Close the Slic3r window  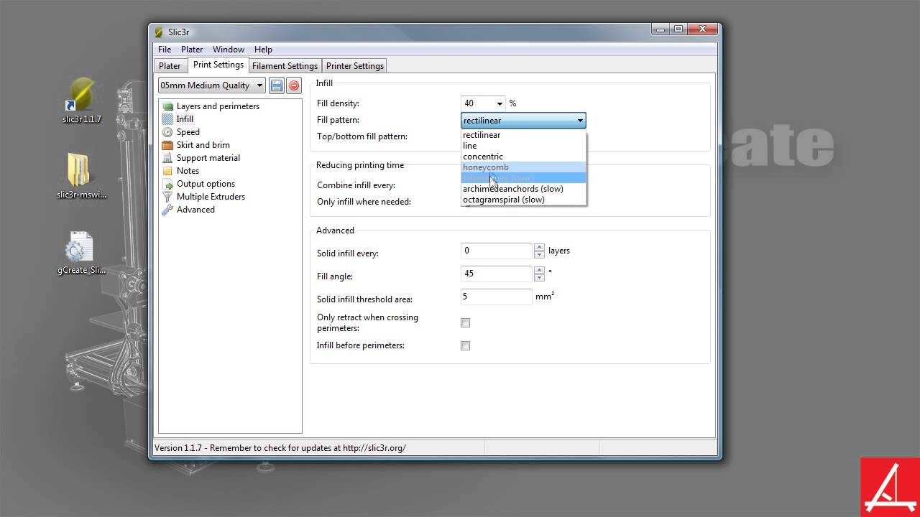click(702, 29)
